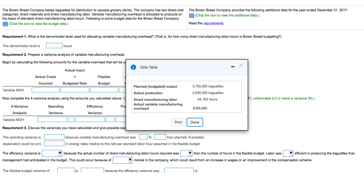
Task: Click the Flexible Budget input for Variable MOH
Action: (x=104, y=90)
